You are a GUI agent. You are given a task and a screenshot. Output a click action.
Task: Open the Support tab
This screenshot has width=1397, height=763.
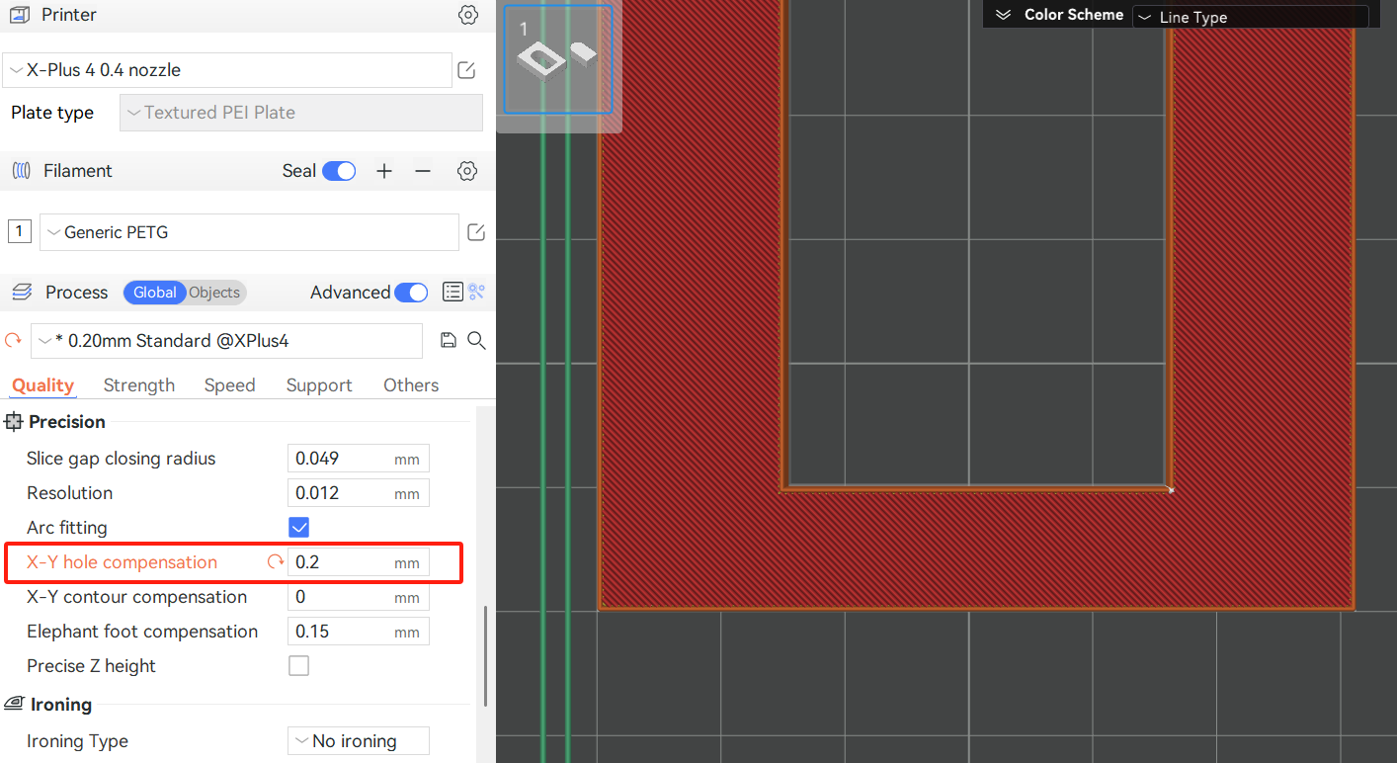point(319,385)
